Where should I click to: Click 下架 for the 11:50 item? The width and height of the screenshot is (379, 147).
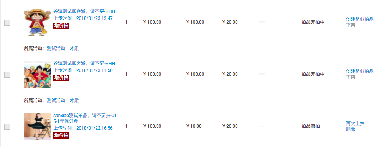coord(351,77)
